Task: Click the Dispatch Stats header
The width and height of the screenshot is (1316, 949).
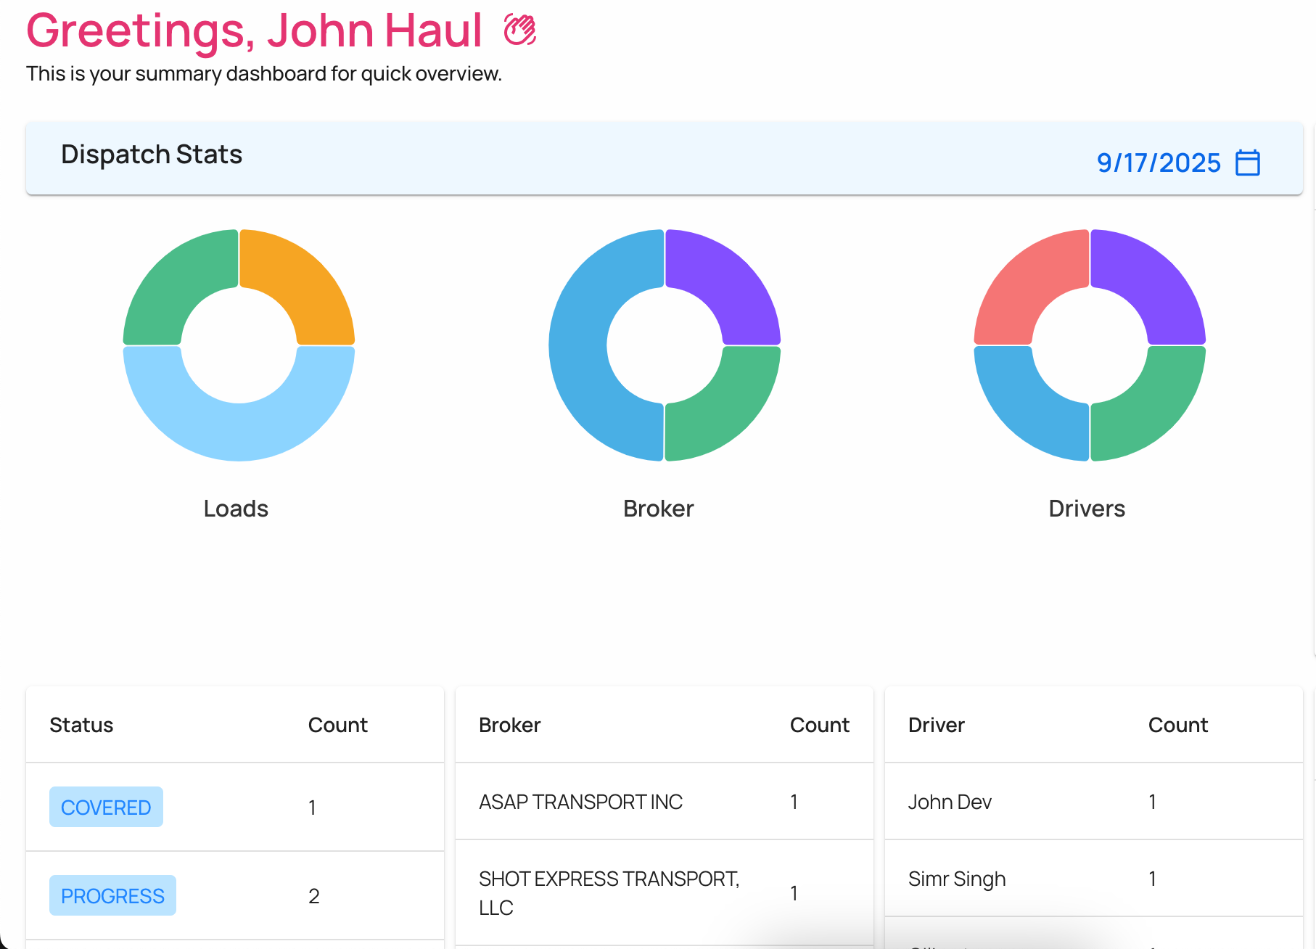Action: point(151,154)
